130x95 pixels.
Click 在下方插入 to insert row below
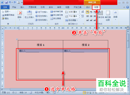(x=42, y=12)
